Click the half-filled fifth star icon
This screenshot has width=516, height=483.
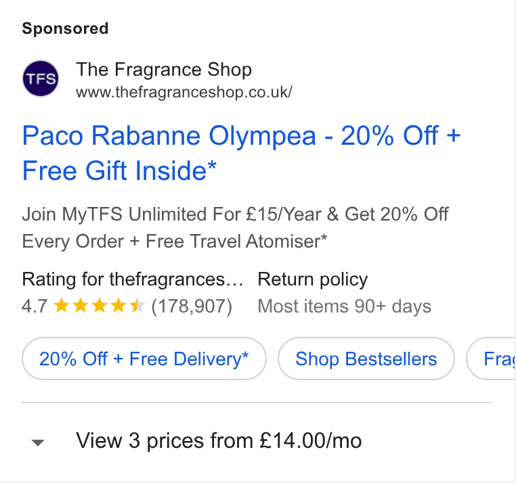137,306
